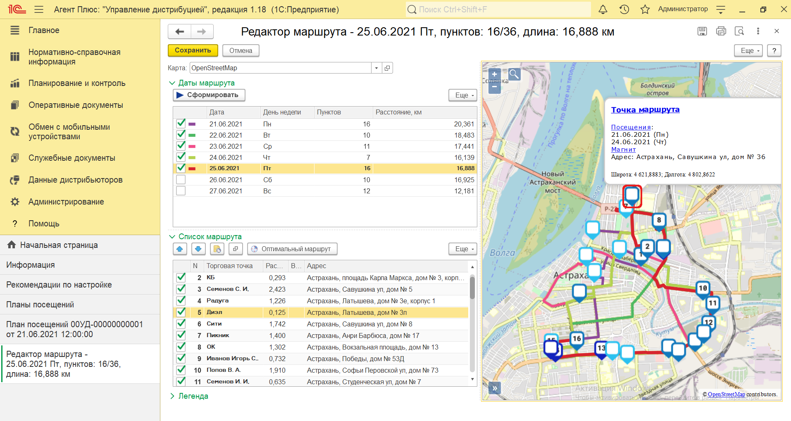The width and height of the screenshot is (791, 421).
Task: Uncheck the 21.06.2021 date checkbox
Action: click(181, 124)
